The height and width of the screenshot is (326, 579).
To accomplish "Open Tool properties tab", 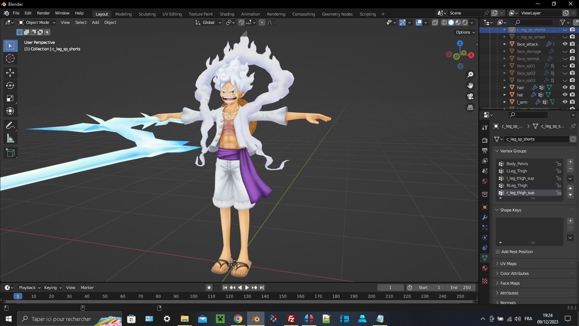I will coord(485,128).
